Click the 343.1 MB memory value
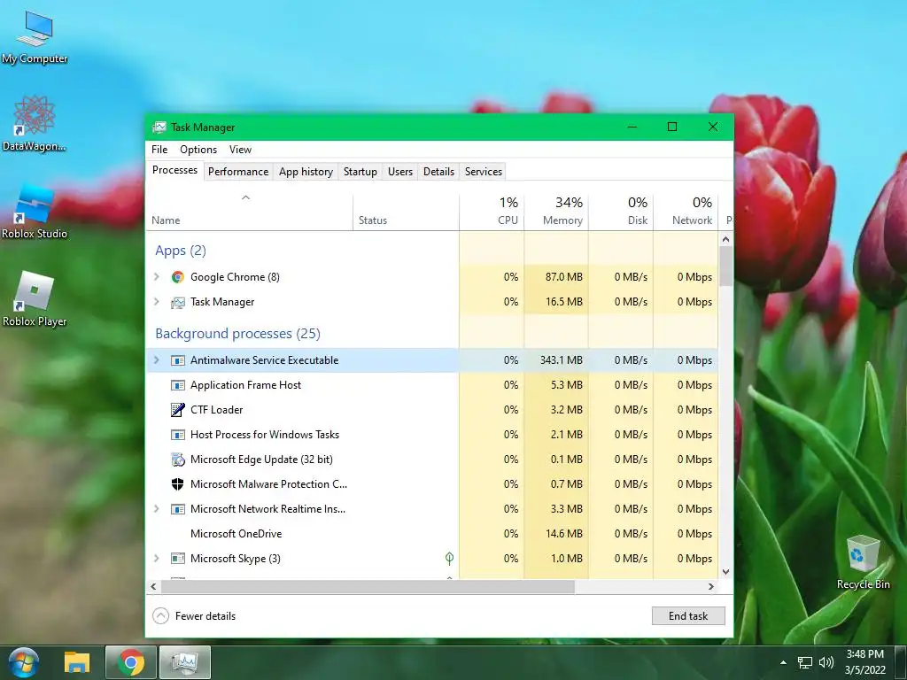Image resolution: width=907 pixels, height=680 pixels. click(561, 360)
